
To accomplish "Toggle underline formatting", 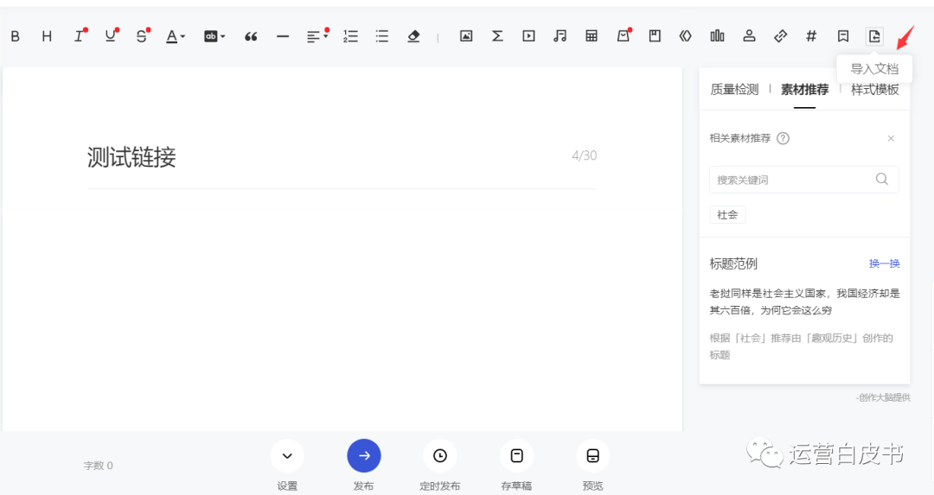I will click(110, 36).
